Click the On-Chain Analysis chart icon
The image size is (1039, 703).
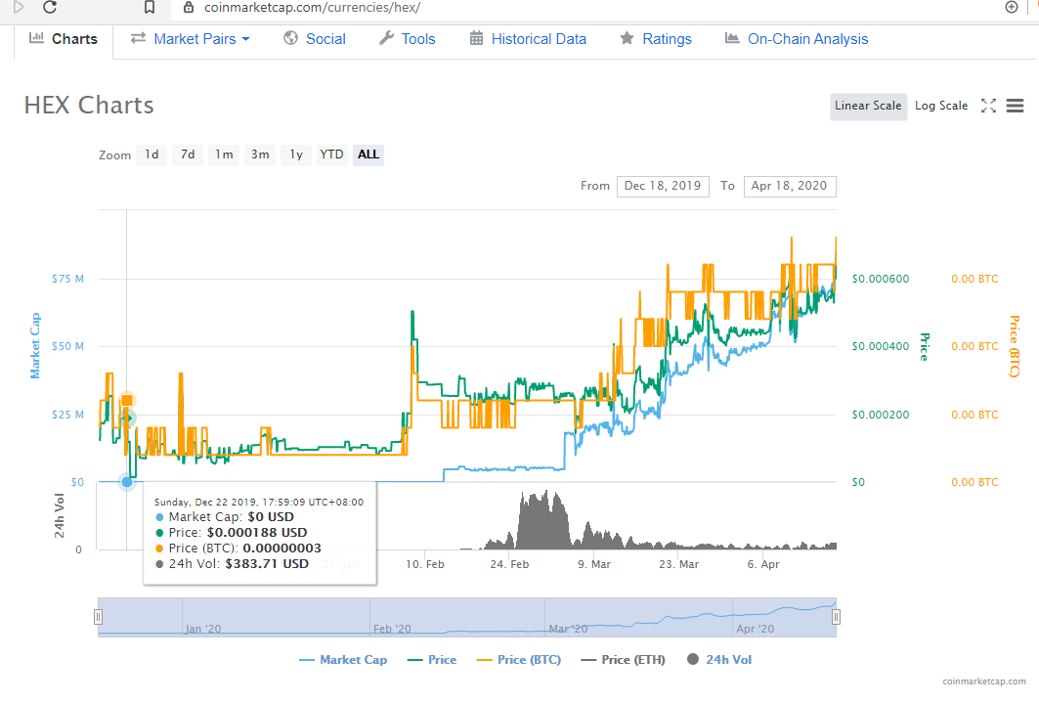click(730, 39)
